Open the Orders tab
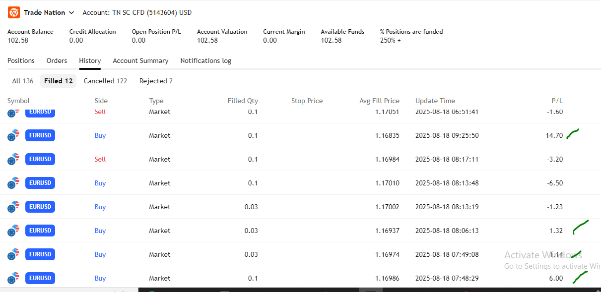The height and width of the screenshot is (292, 601). [x=57, y=60]
